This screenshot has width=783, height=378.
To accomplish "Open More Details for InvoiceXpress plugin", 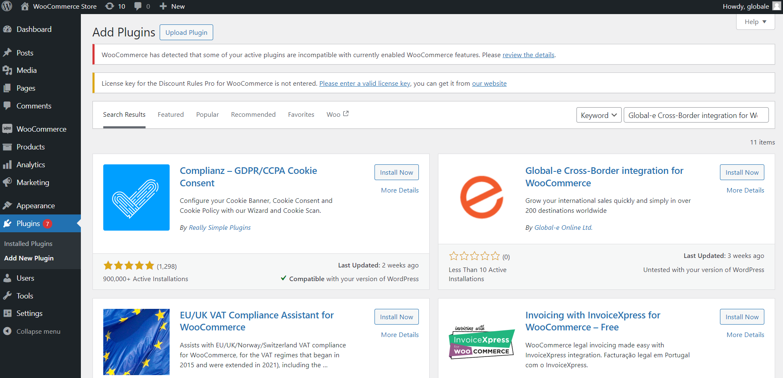I will [x=745, y=335].
